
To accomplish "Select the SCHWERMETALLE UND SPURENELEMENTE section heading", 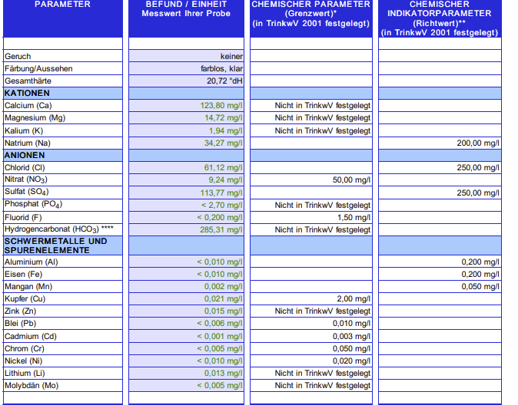I will [x=62, y=245].
